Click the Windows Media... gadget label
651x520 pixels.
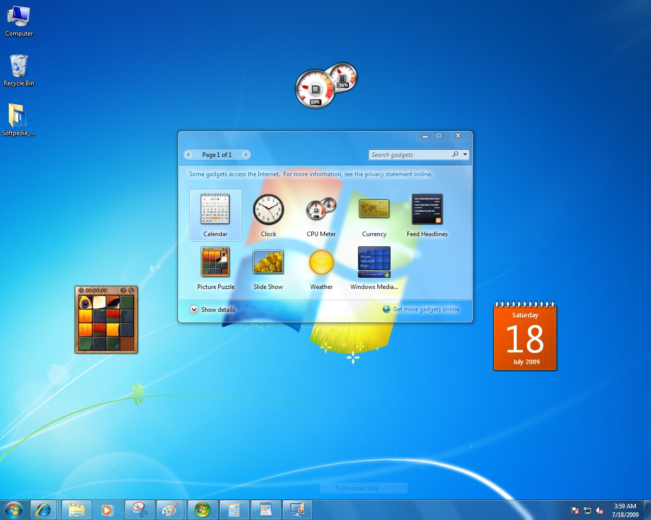(x=374, y=287)
